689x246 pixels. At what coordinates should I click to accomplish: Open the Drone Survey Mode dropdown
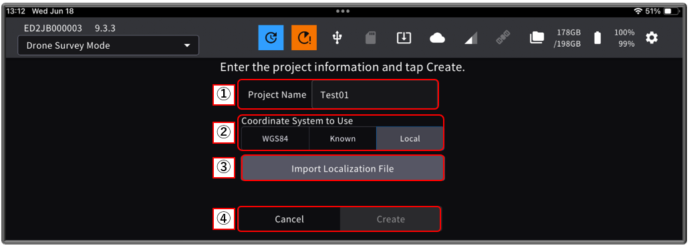click(x=108, y=45)
